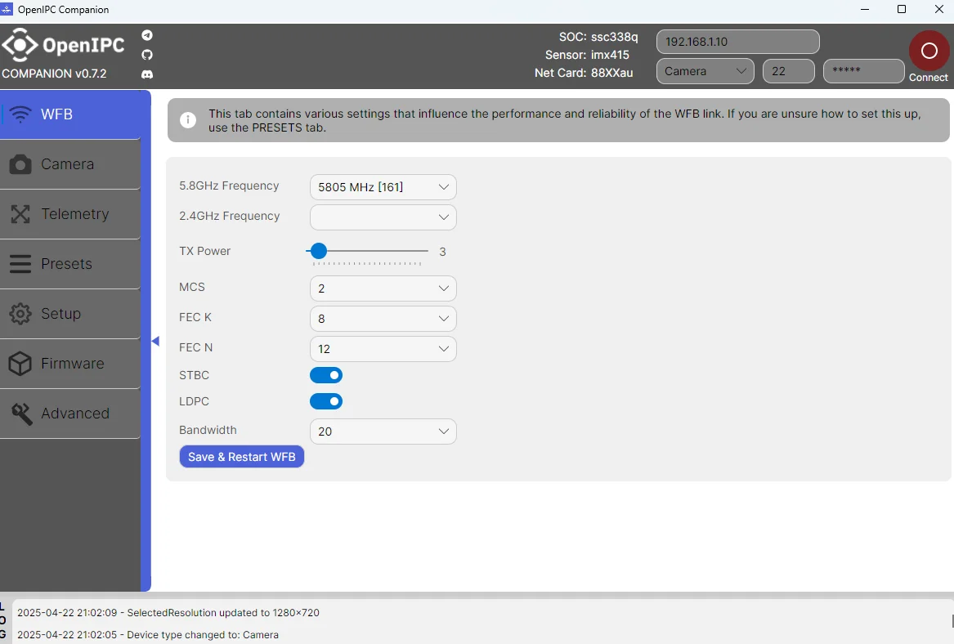Click the OpenIPC logo
Viewport: 954px width, 644px height.
click(63, 45)
